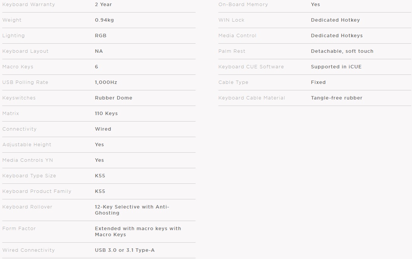Select the Media Controls YN label

pos(28,160)
